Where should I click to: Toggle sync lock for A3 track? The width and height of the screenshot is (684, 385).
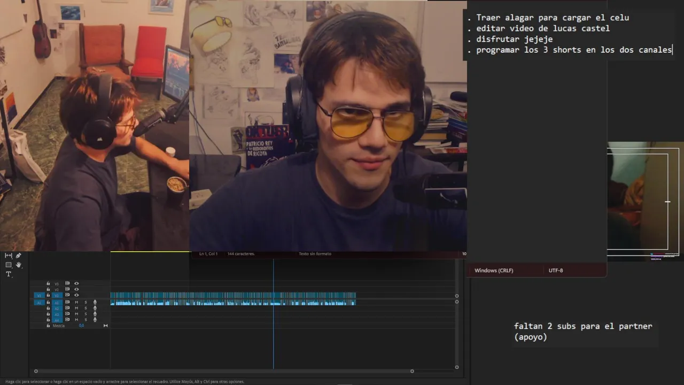click(67, 314)
